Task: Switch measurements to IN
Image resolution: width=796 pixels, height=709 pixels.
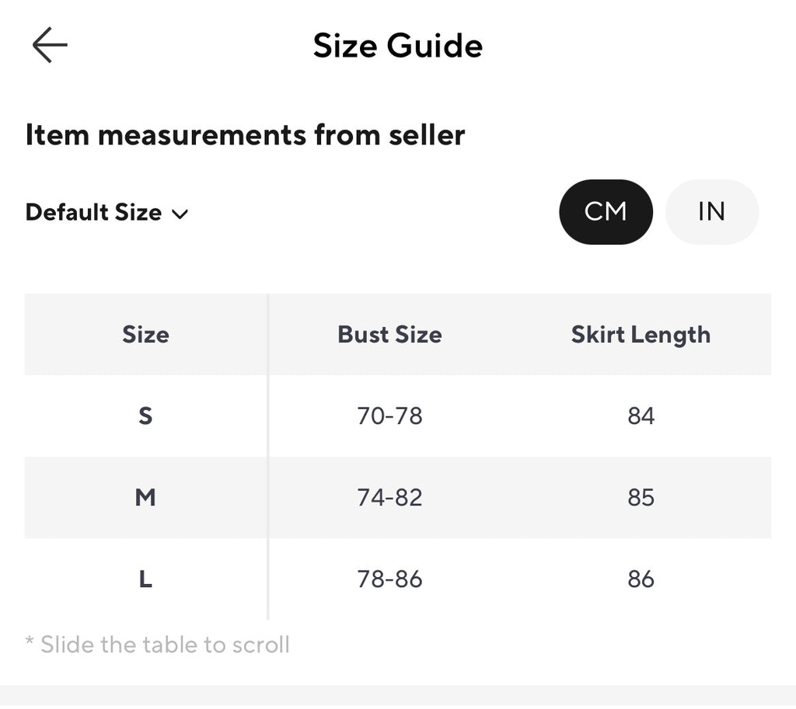Action: 712,211
